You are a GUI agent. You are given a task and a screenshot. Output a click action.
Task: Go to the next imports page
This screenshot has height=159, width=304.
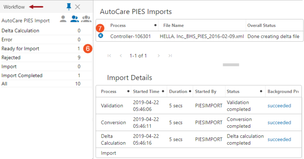click(x=159, y=56)
